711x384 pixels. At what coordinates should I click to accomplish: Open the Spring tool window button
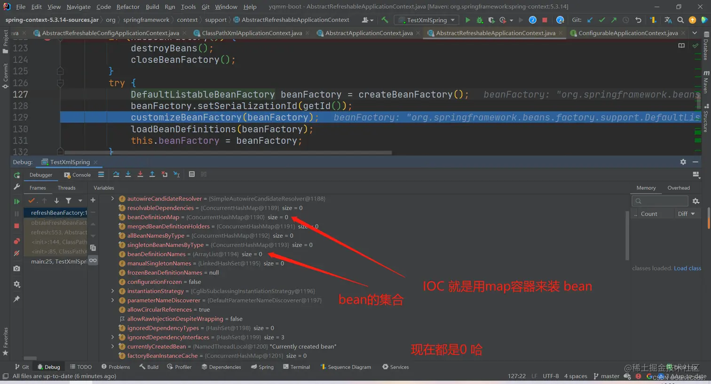(262, 367)
